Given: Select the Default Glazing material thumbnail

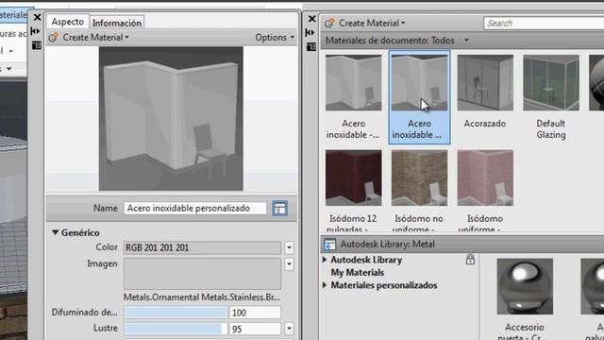Looking at the screenshot, I should pos(551,82).
